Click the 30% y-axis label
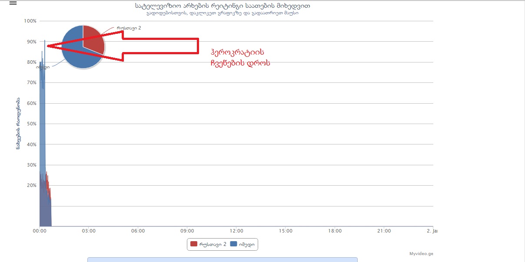 [31, 165]
